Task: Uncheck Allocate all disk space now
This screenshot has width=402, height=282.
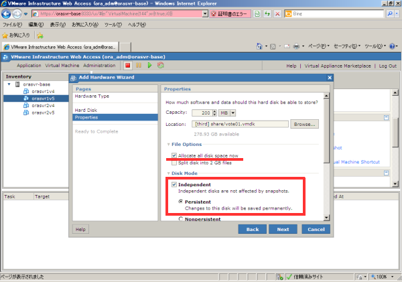Action: pos(174,155)
